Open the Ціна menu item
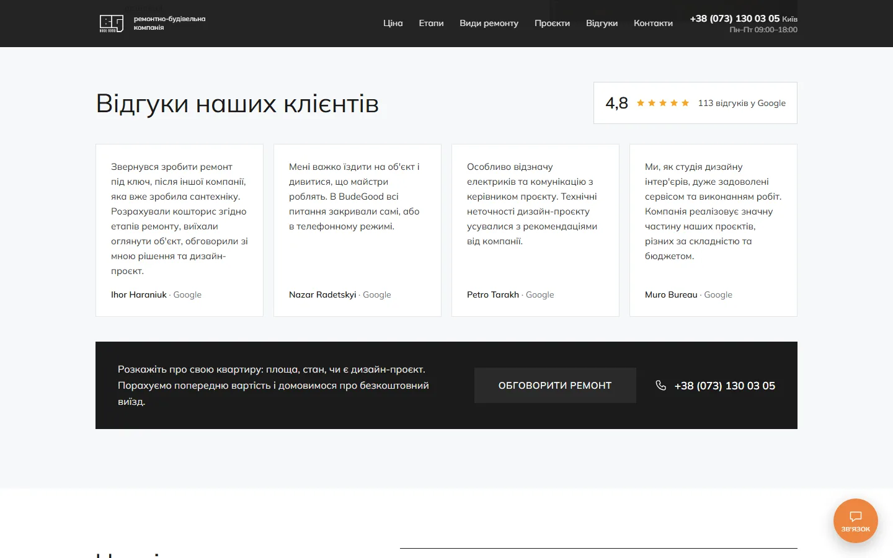Viewport: 893px width, 558px height. 393,23
